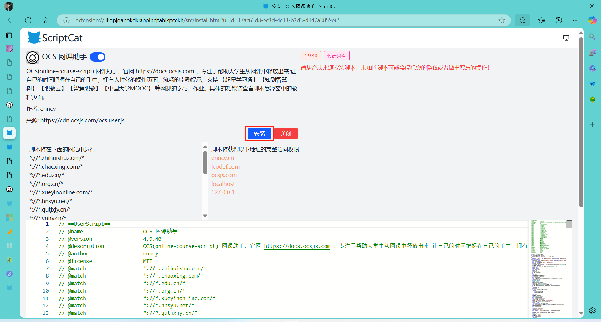
Task: Switch to the purple S icon tab
Action: [9, 274]
